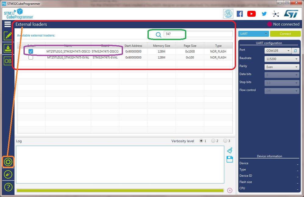Viewport: 304px width, 197px height.
Task: Select verbosity level 2
Action: point(213,141)
